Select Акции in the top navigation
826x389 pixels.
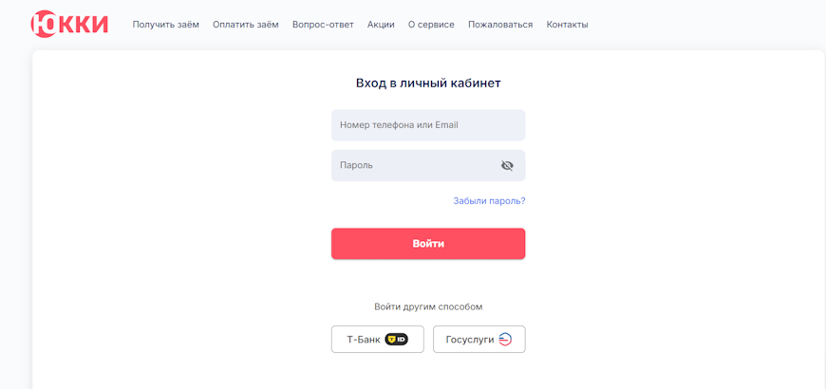381,25
